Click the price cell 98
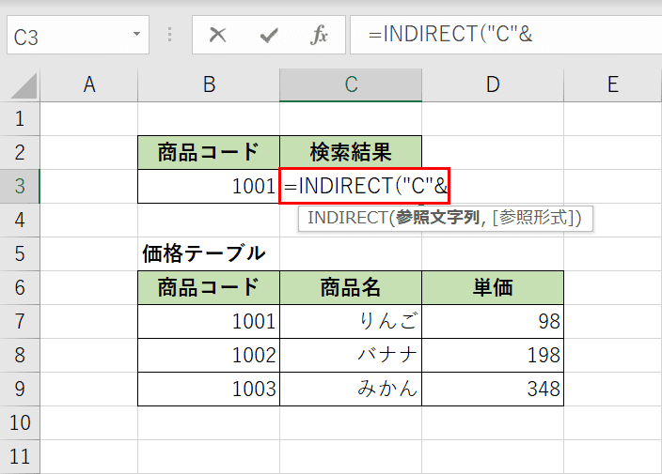662x474 pixels. click(493, 322)
